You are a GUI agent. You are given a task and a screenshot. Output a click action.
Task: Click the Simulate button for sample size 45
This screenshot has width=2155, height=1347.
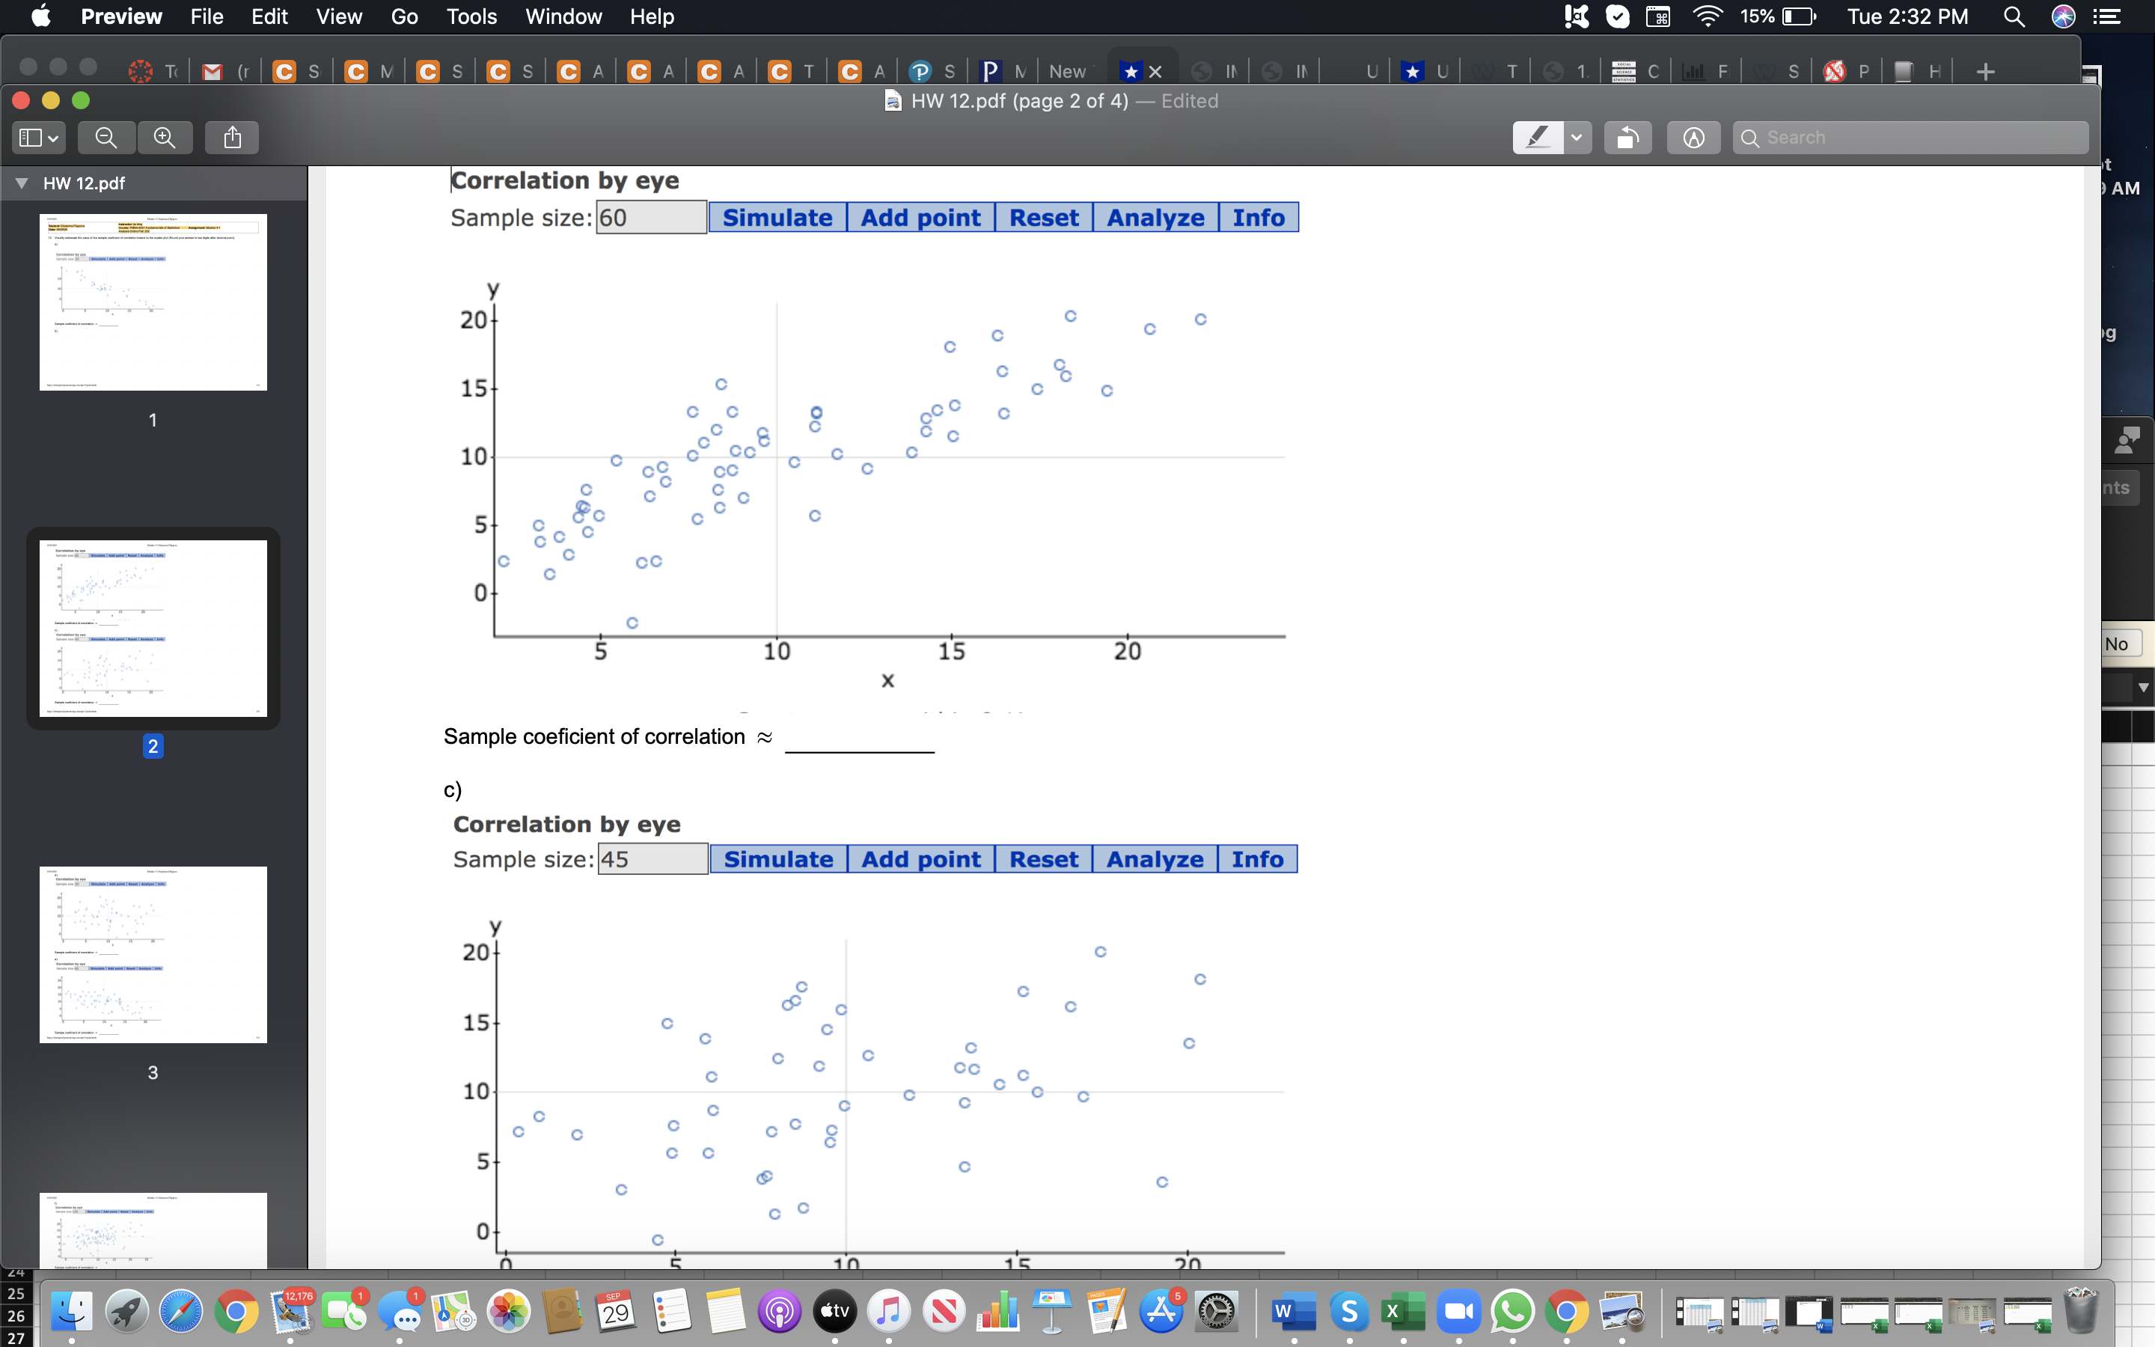(777, 858)
